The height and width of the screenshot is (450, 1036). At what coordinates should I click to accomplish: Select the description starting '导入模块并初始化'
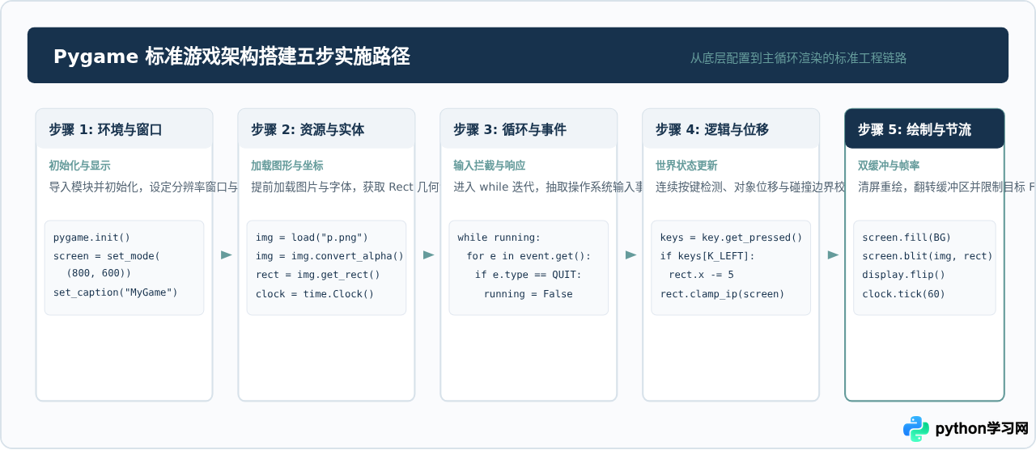coord(143,187)
